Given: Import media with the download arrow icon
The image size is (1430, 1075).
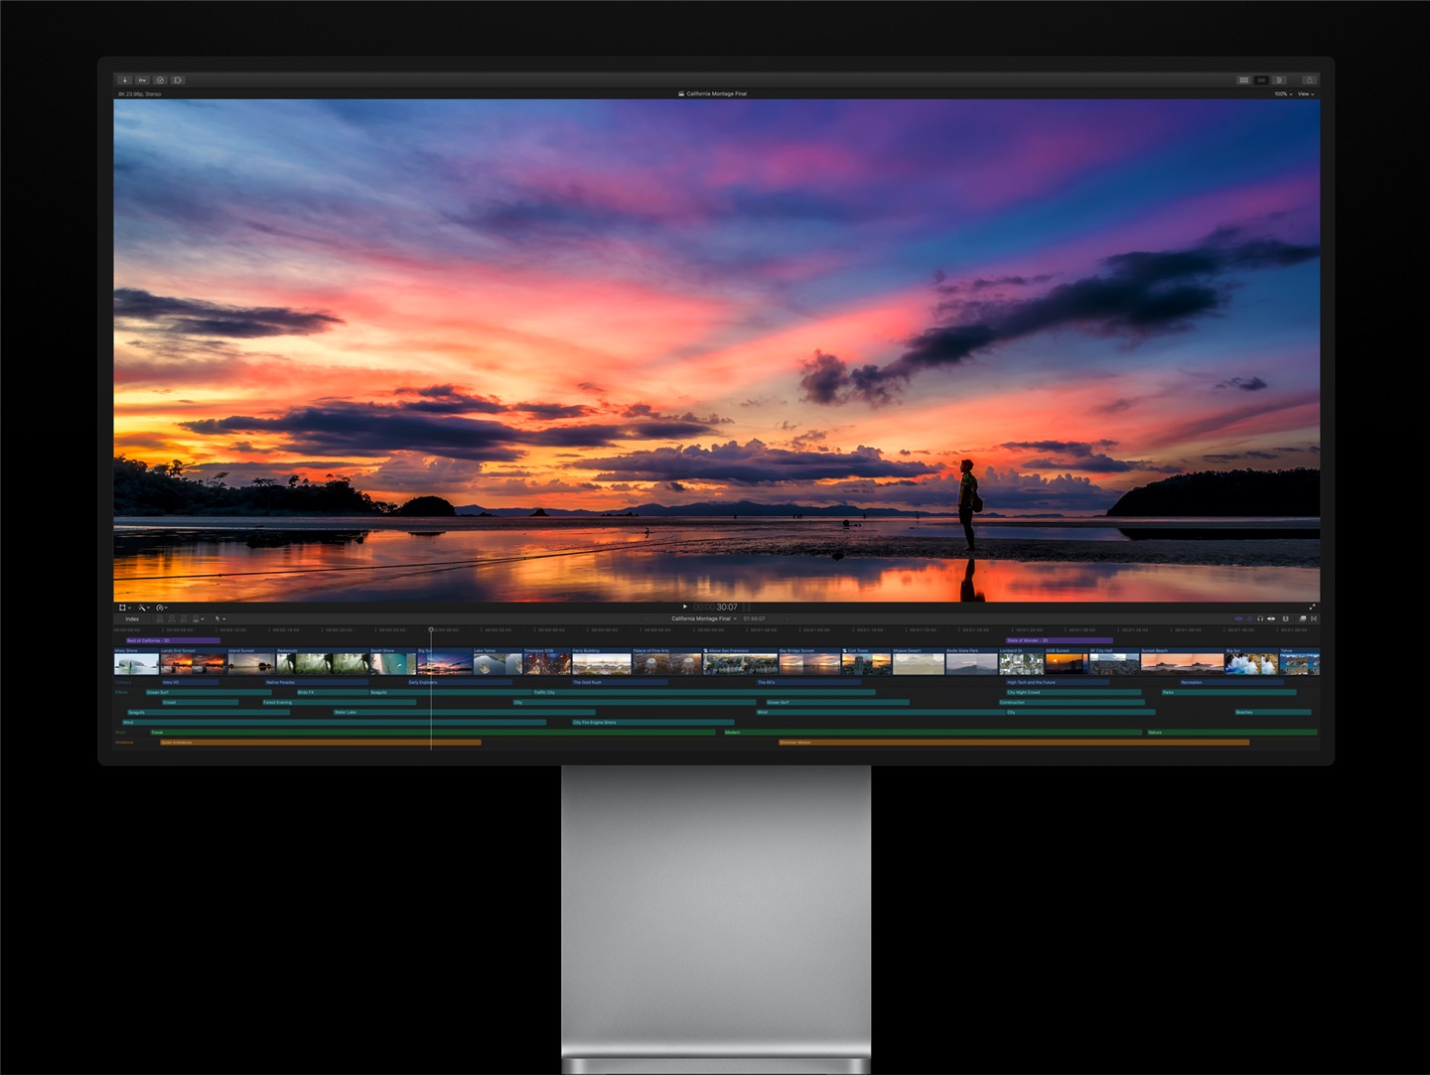Looking at the screenshot, I should [x=124, y=79].
